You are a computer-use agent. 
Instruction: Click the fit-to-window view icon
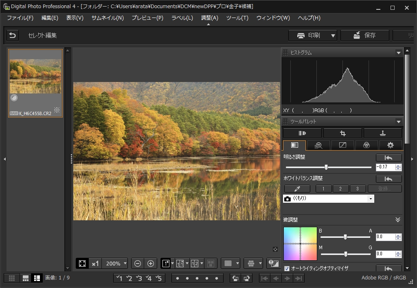[82, 263]
